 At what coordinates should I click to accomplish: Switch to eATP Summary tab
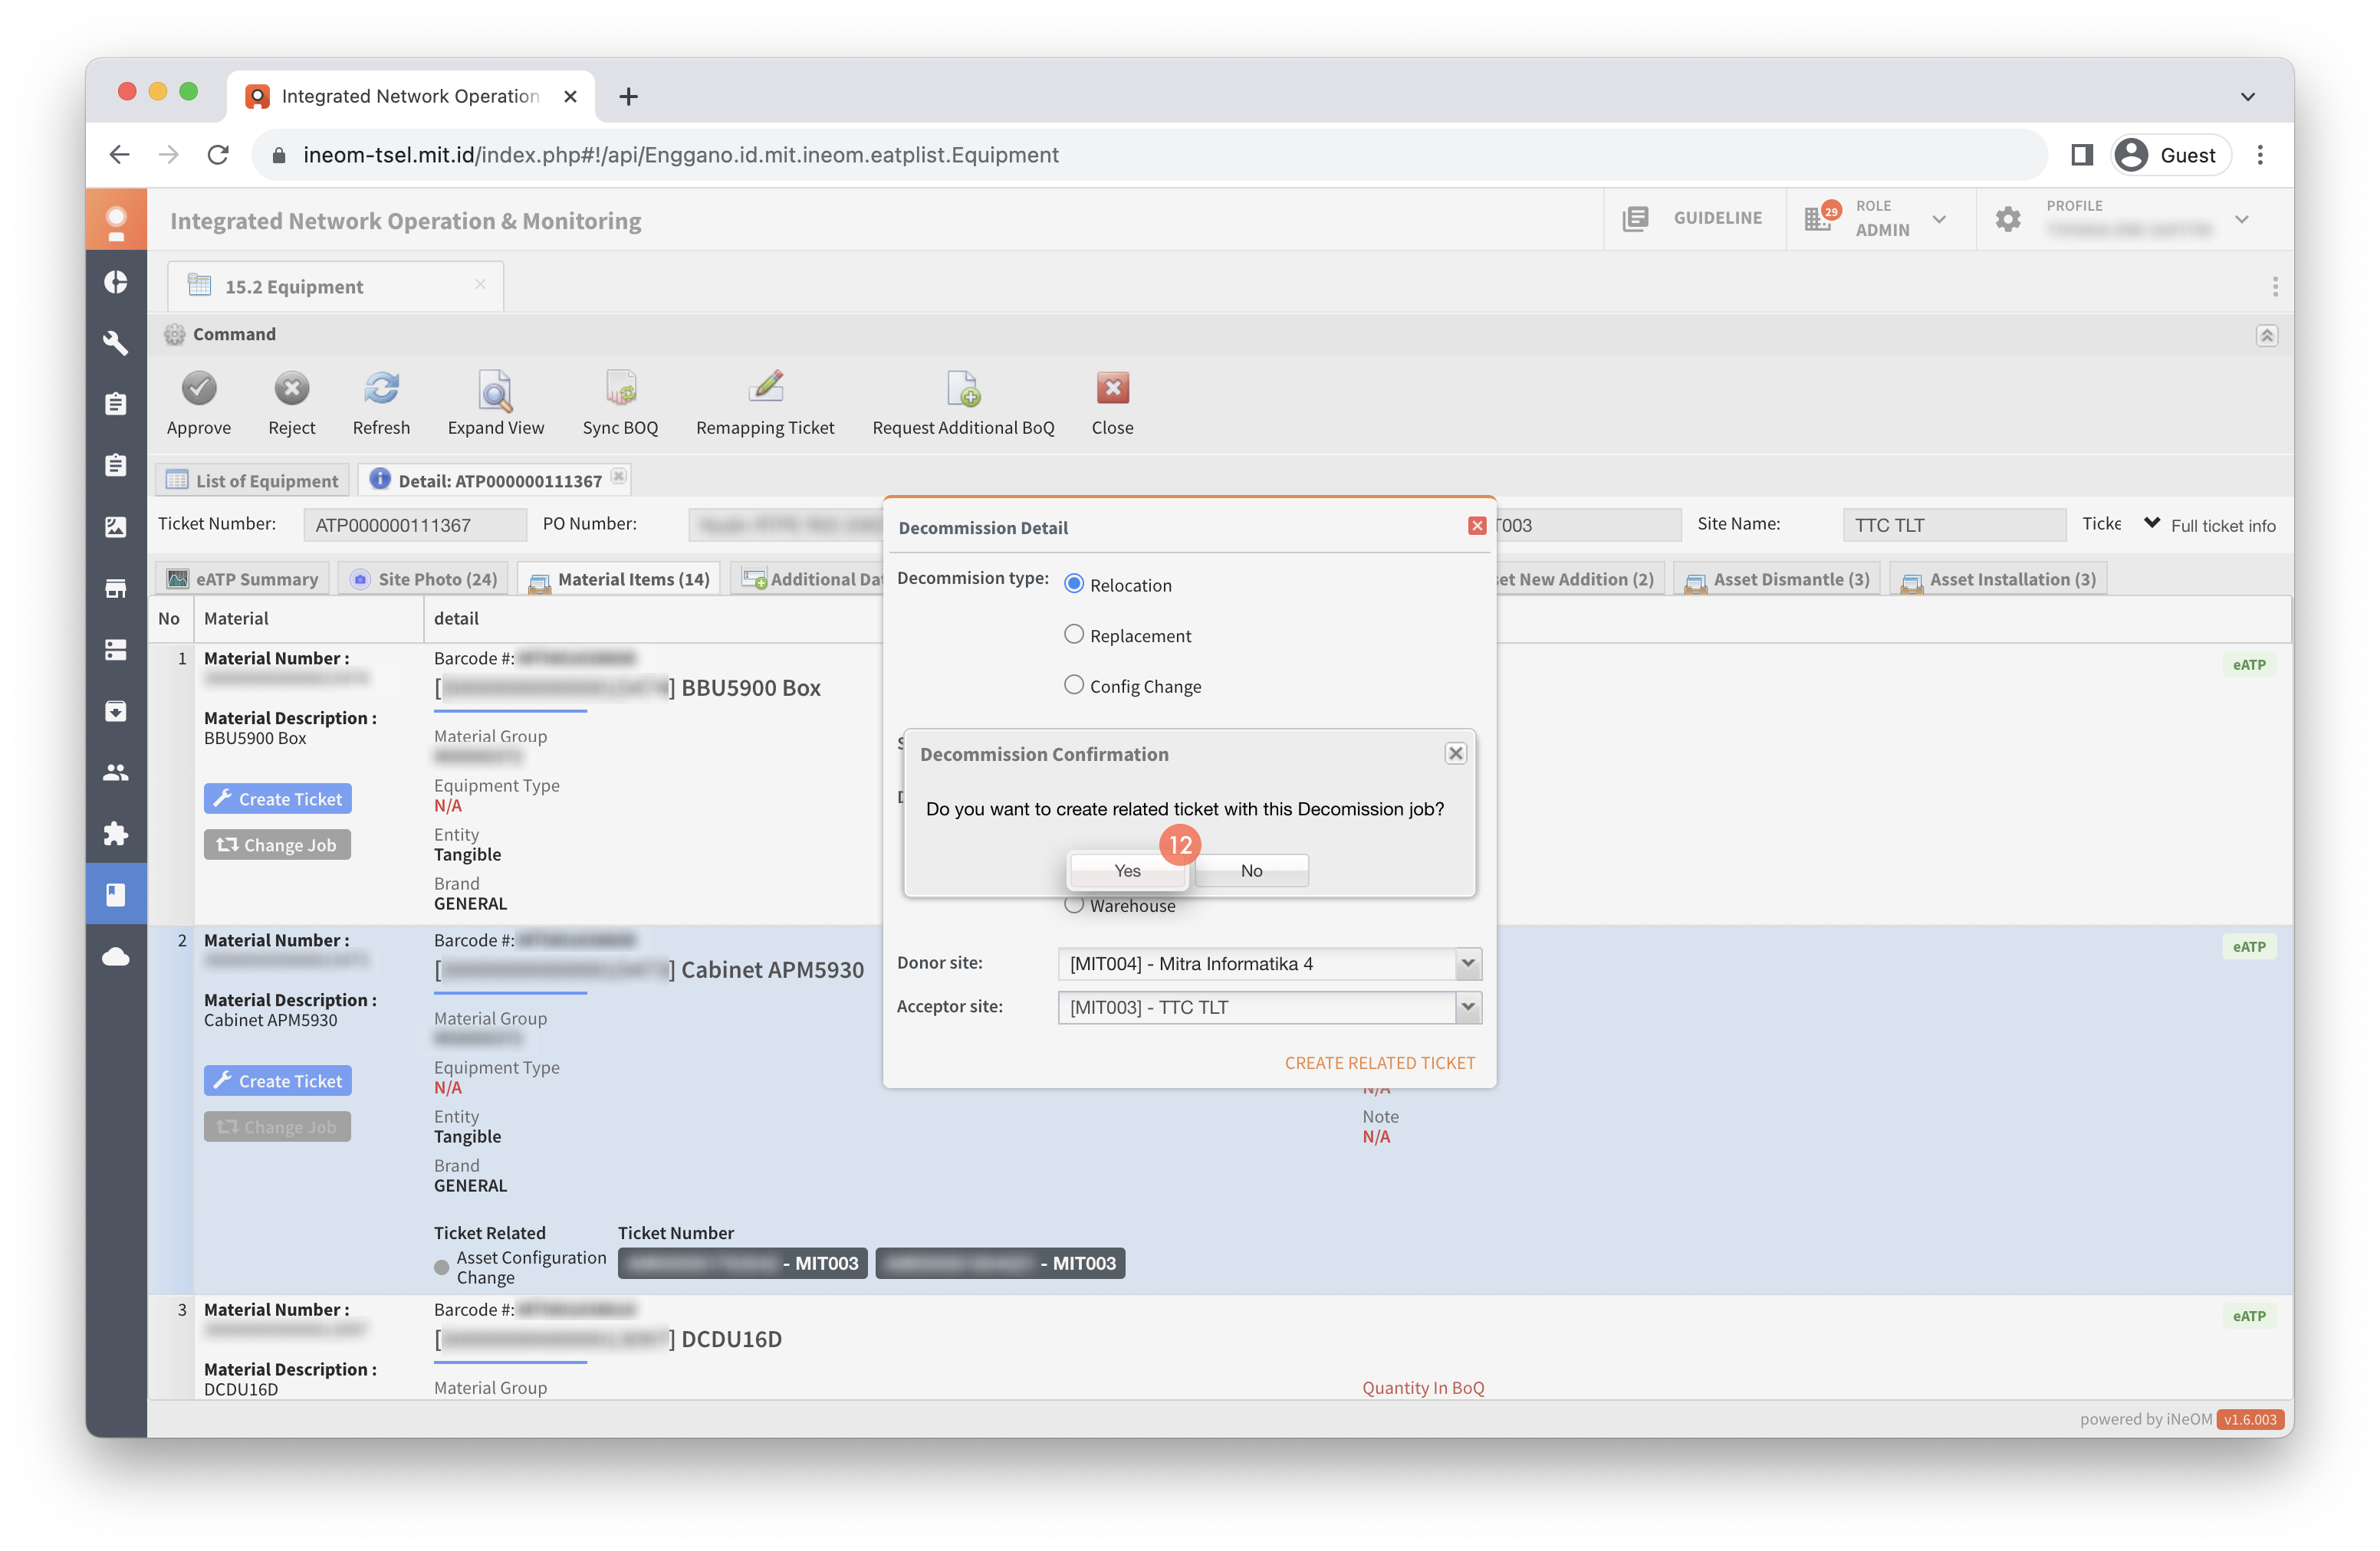pyautogui.click(x=243, y=579)
